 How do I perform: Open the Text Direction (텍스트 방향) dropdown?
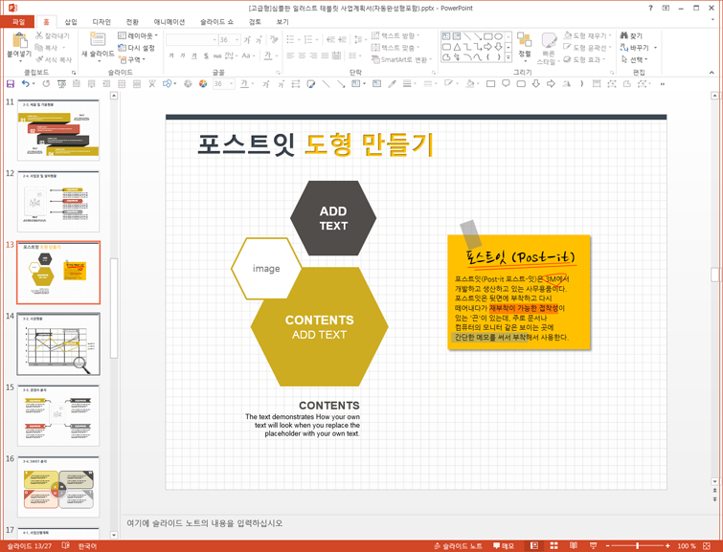pyautogui.click(x=395, y=35)
